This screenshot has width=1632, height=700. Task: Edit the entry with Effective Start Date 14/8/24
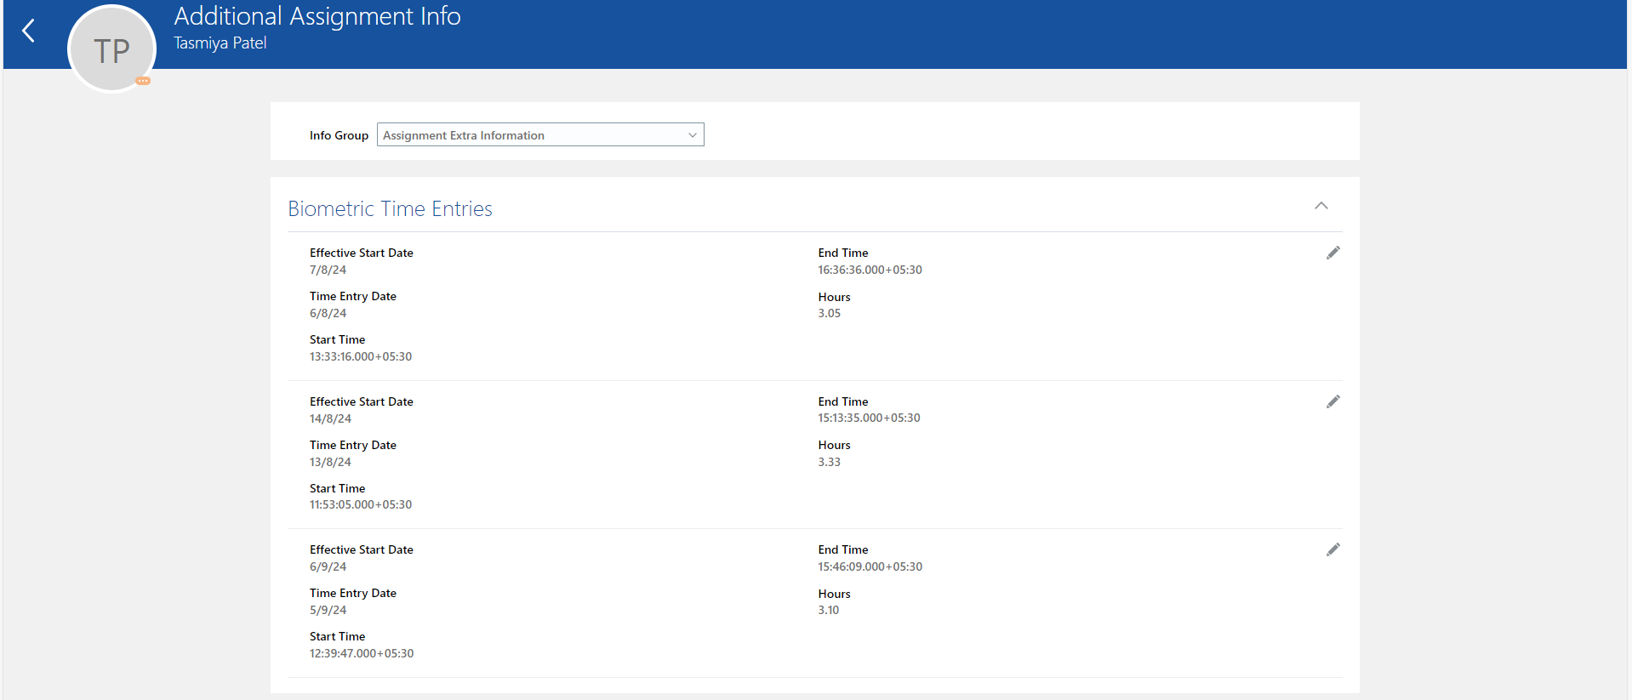point(1332,401)
